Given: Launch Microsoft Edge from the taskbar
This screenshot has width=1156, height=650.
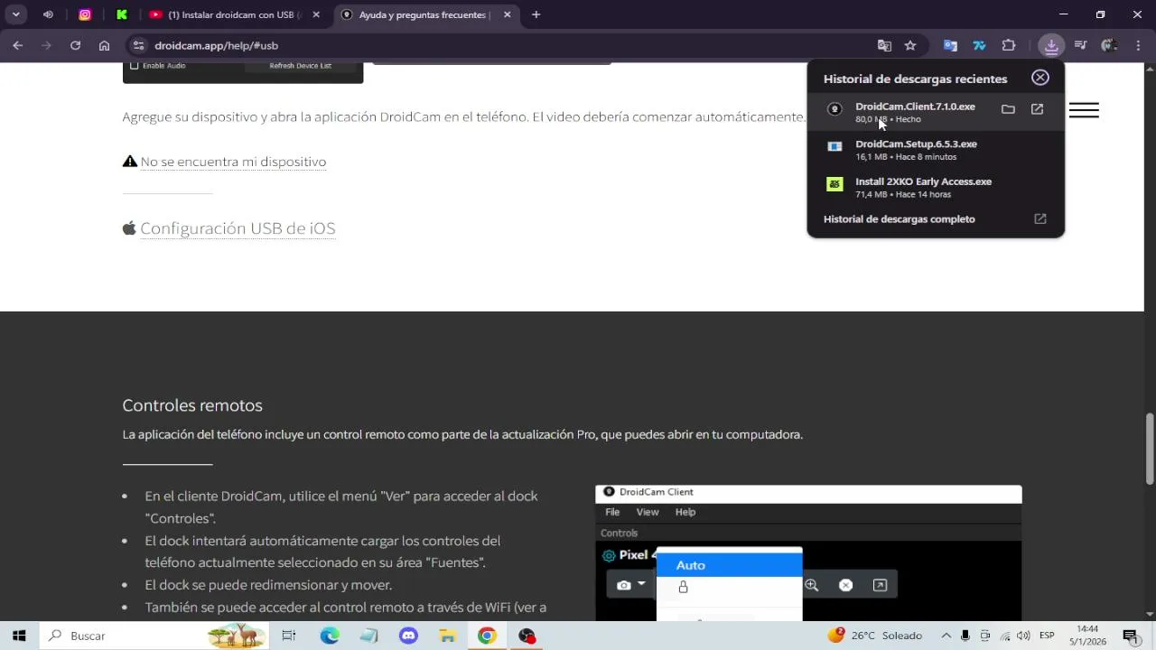Looking at the screenshot, I should click(330, 636).
